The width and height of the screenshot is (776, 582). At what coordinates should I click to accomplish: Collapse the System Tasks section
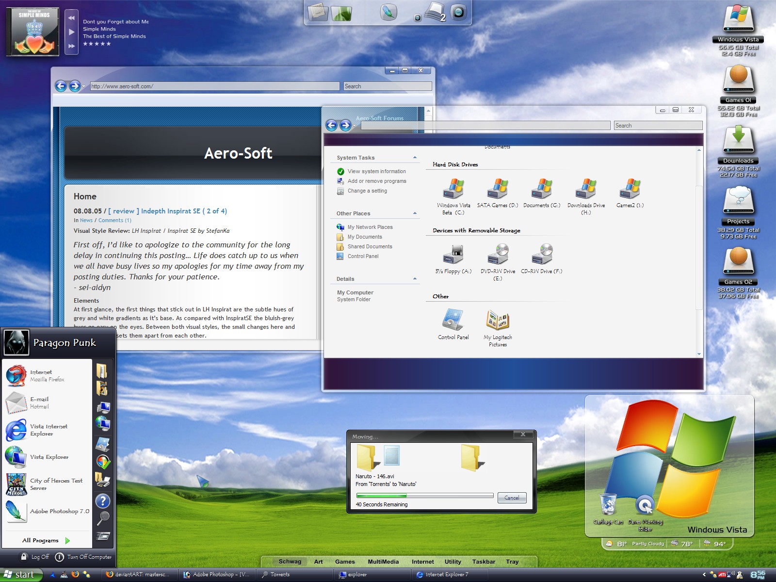[415, 158]
